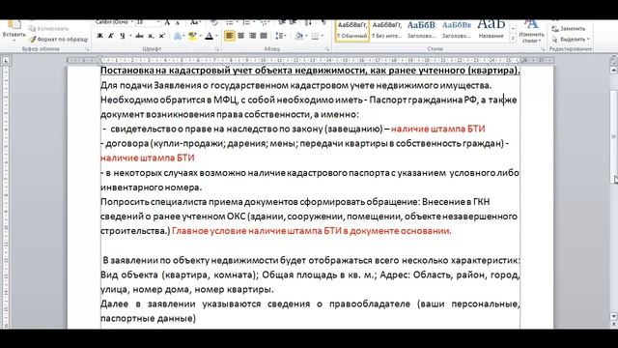Click the words 'инвентарного номера.'
Image resolution: width=618 pixels, height=348 pixels.
click(151, 187)
